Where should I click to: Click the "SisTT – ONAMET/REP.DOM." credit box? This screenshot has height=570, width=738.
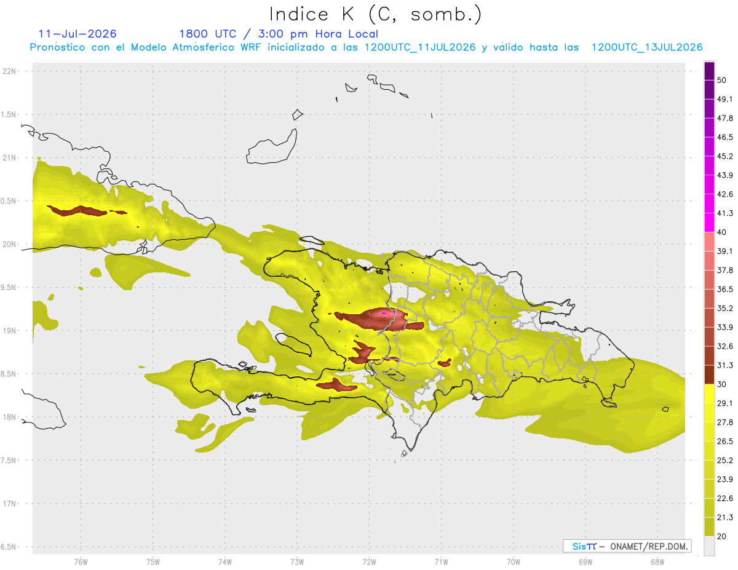pyautogui.click(x=627, y=546)
